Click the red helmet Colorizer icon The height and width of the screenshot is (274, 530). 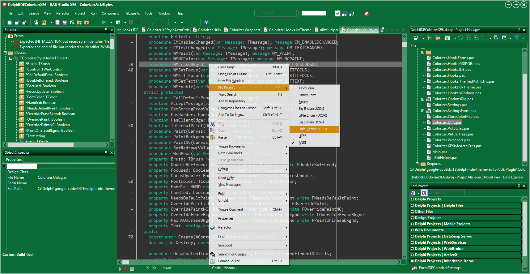[367, 14]
